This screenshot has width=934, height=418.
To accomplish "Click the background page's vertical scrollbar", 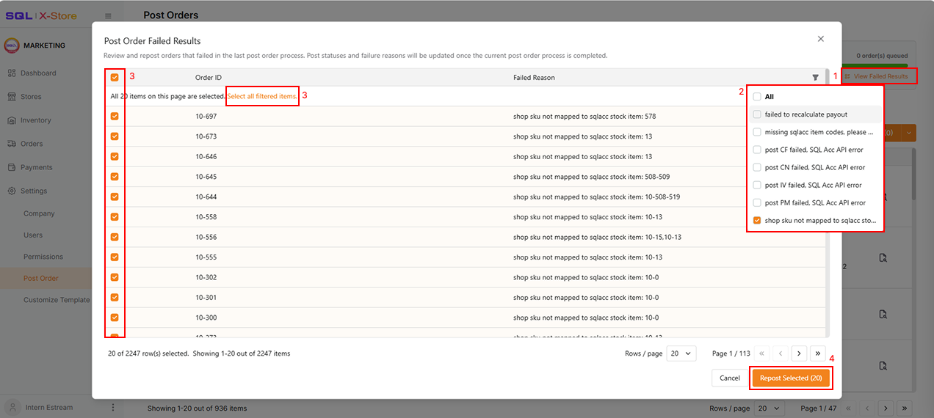I will 914,175.
